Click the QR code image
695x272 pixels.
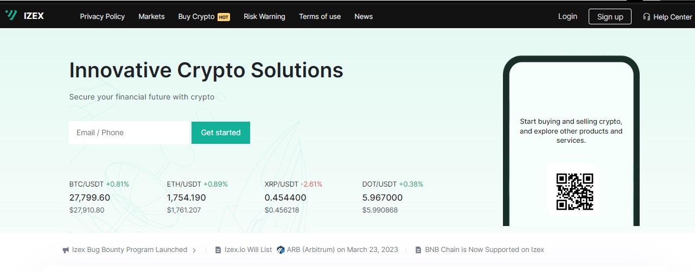(x=575, y=191)
